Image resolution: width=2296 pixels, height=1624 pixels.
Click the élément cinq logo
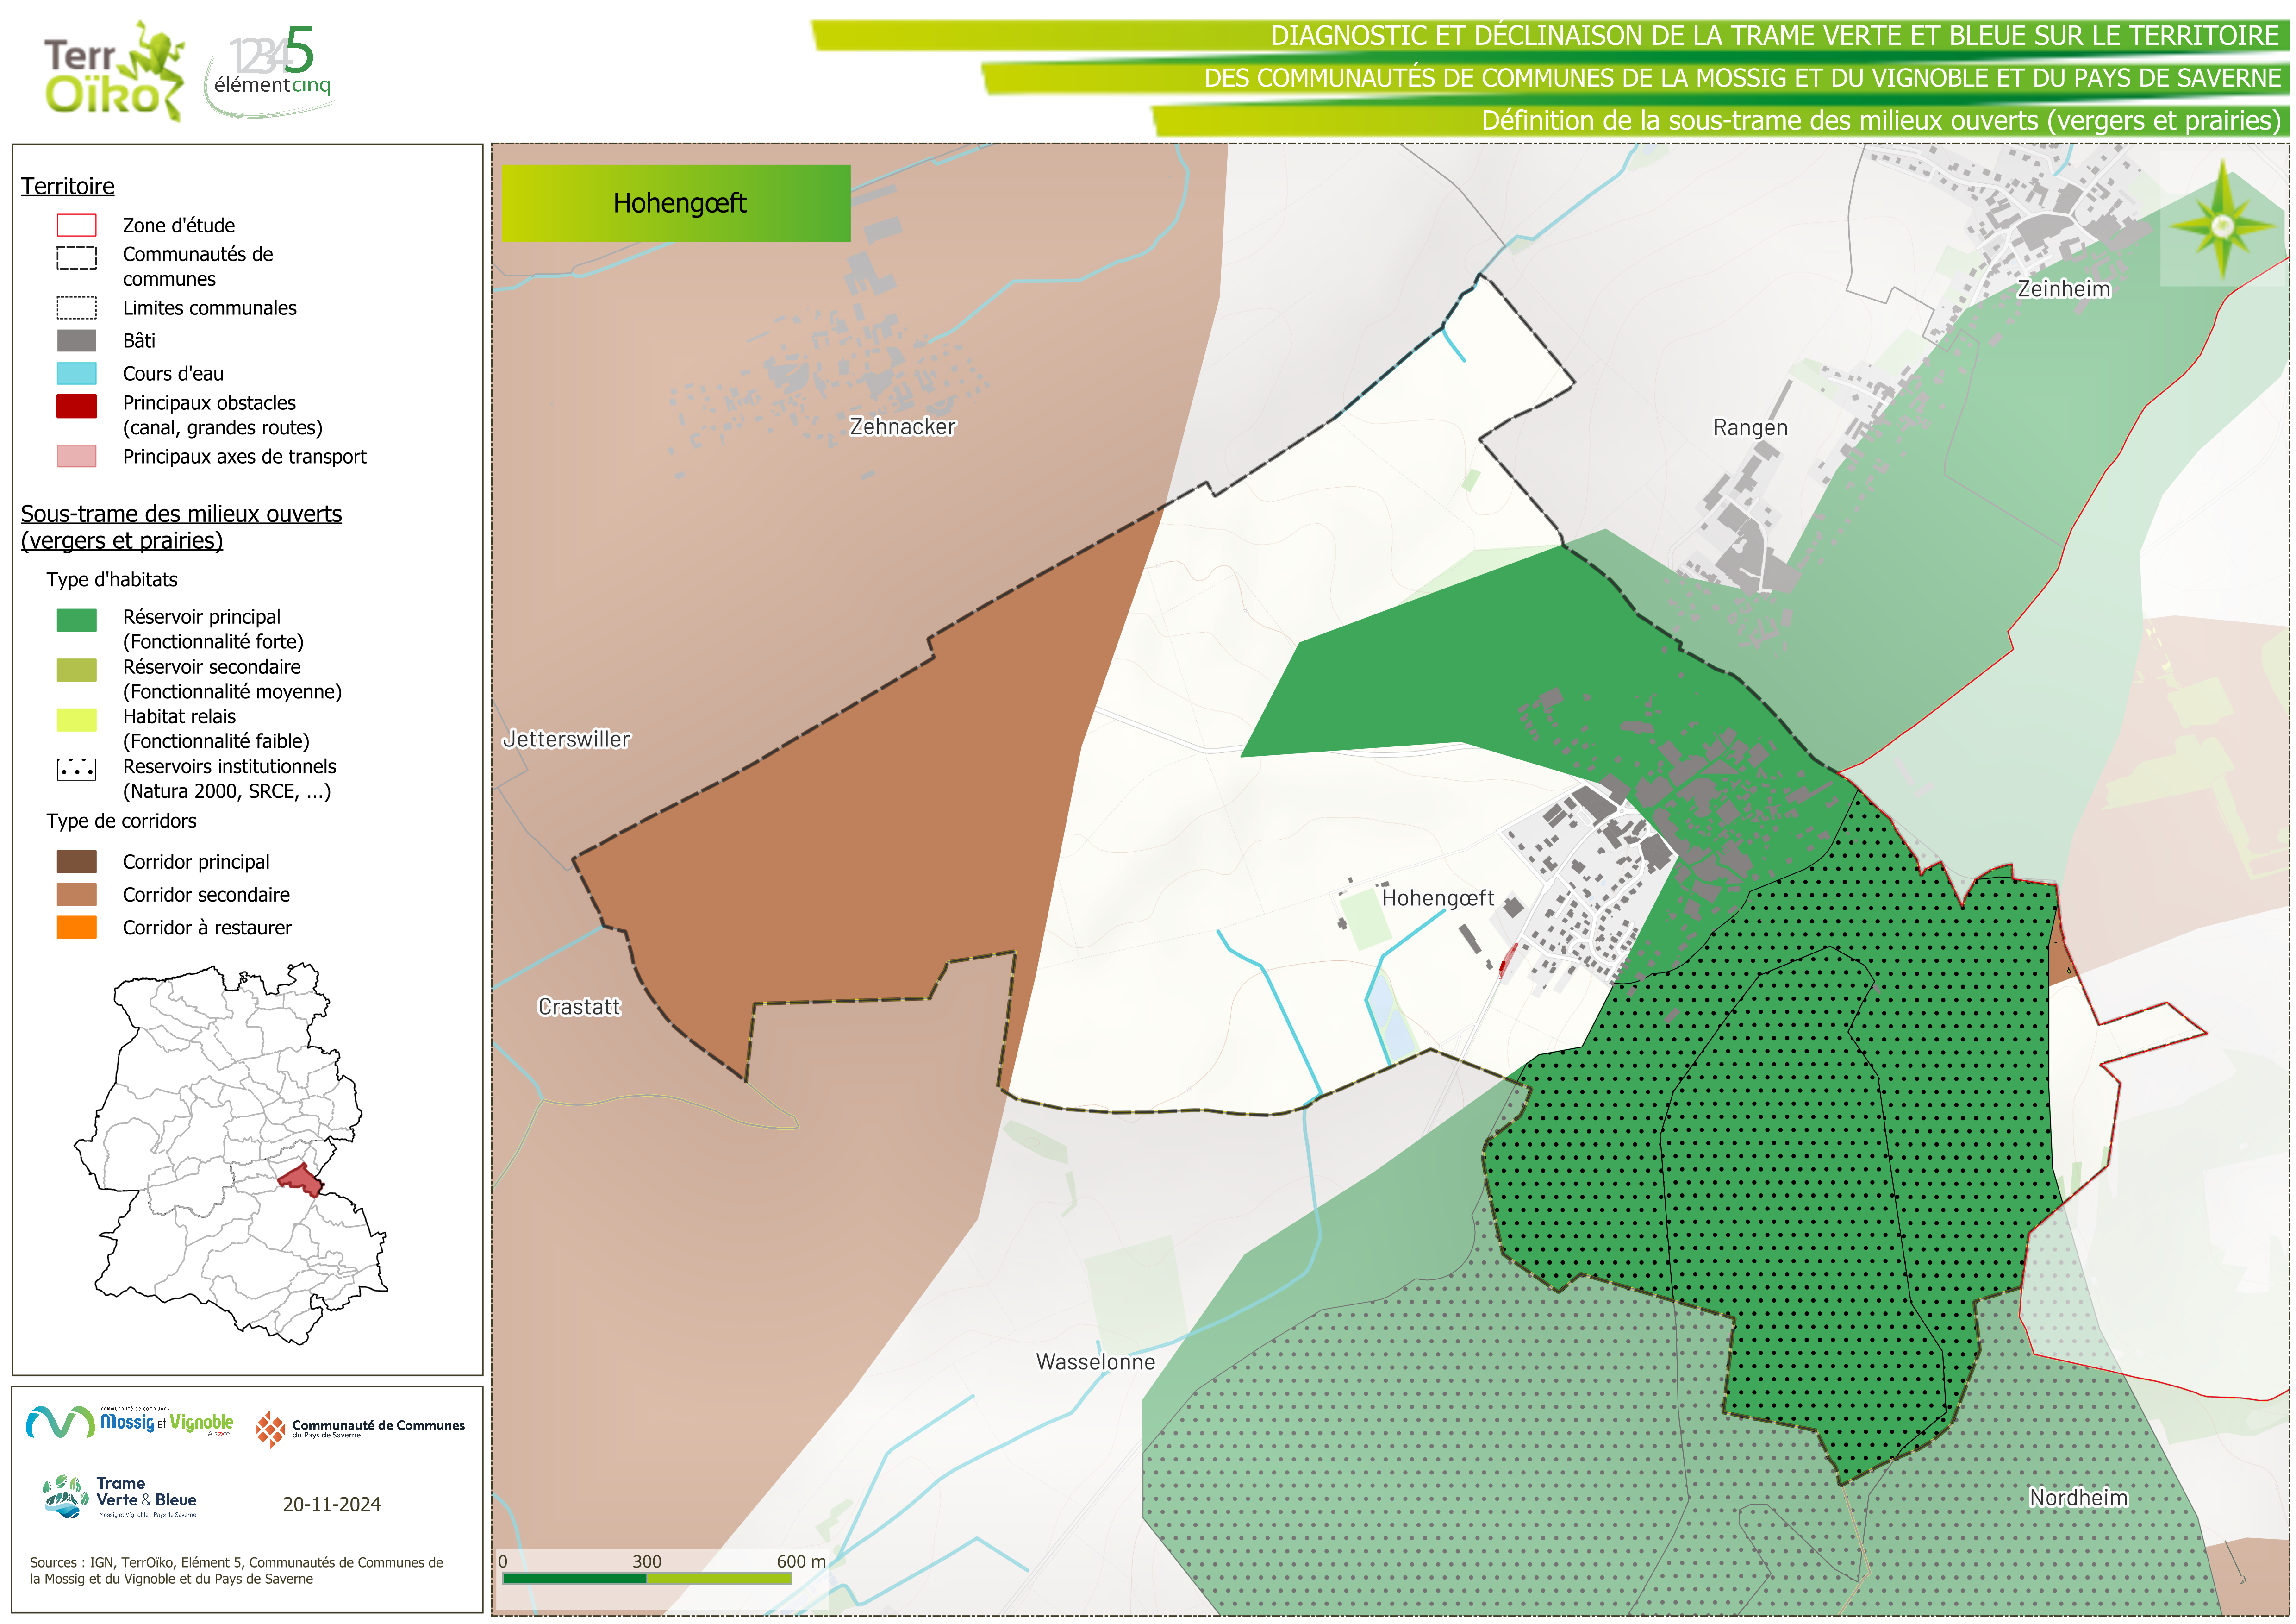tap(271, 68)
